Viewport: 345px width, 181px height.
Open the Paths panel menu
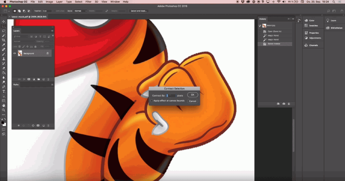click(52, 85)
